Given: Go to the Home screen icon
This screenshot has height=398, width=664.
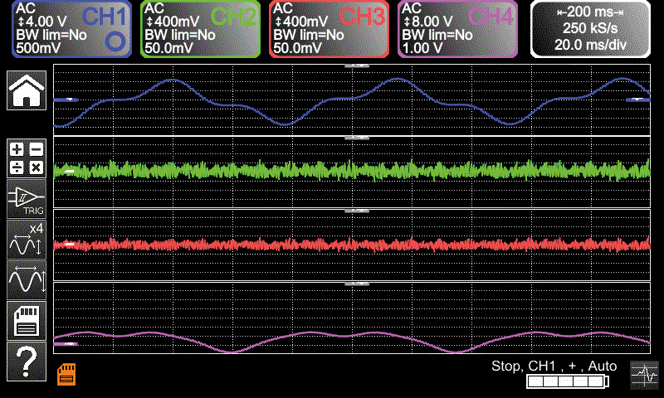Looking at the screenshot, I should click(x=27, y=90).
